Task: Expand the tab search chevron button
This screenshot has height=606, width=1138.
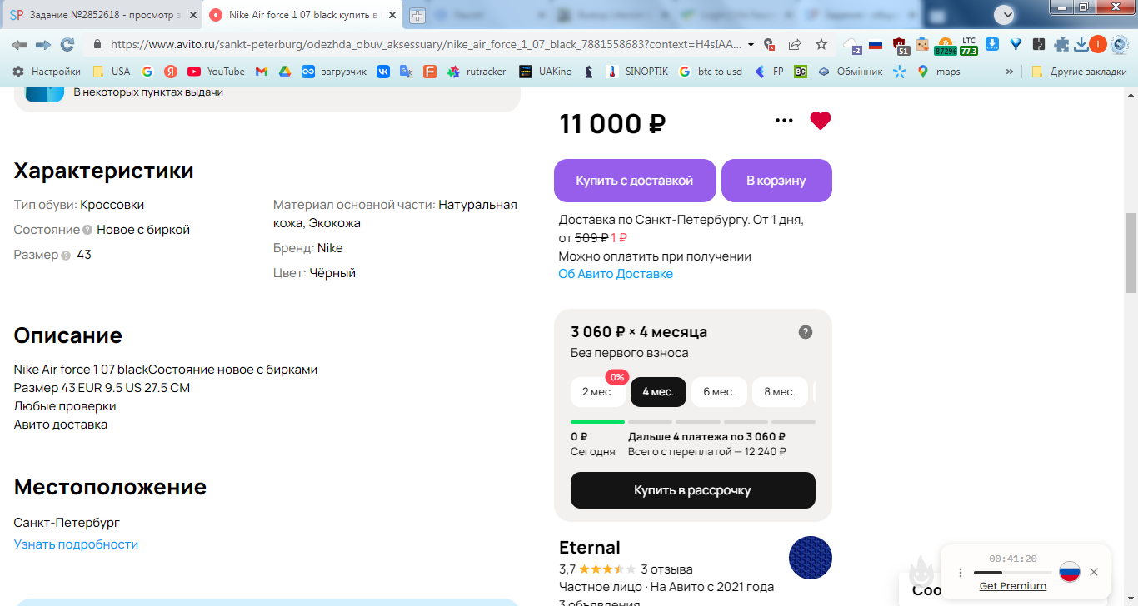Action: (x=1005, y=14)
